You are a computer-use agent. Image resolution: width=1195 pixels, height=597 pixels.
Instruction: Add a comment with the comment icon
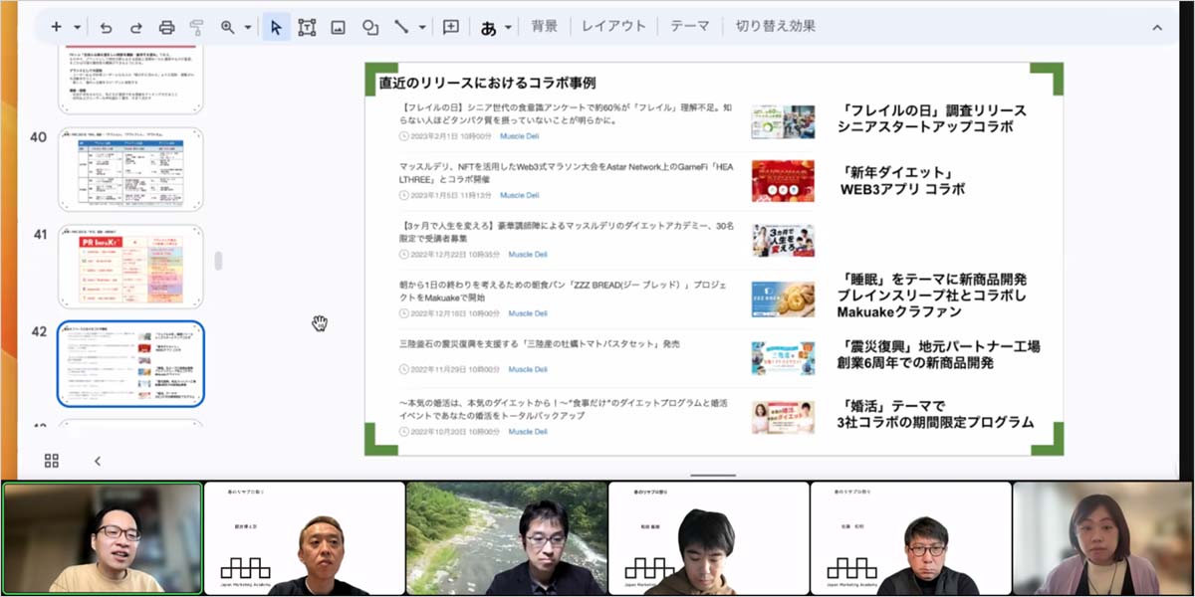(x=451, y=27)
